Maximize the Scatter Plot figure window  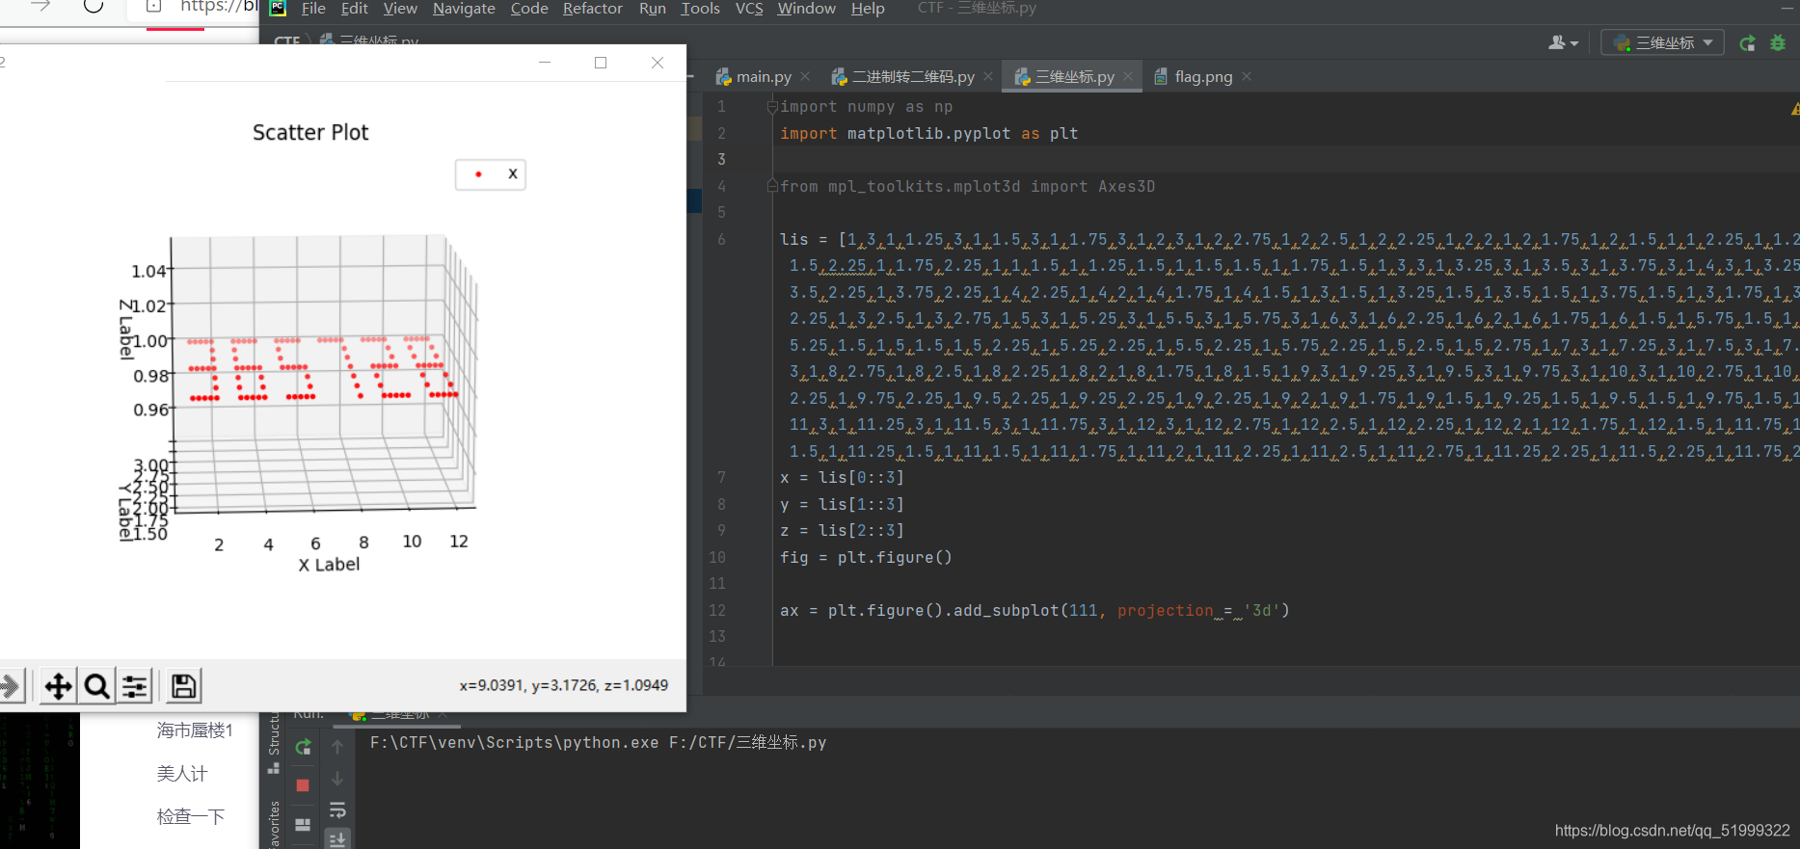(601, 63)
